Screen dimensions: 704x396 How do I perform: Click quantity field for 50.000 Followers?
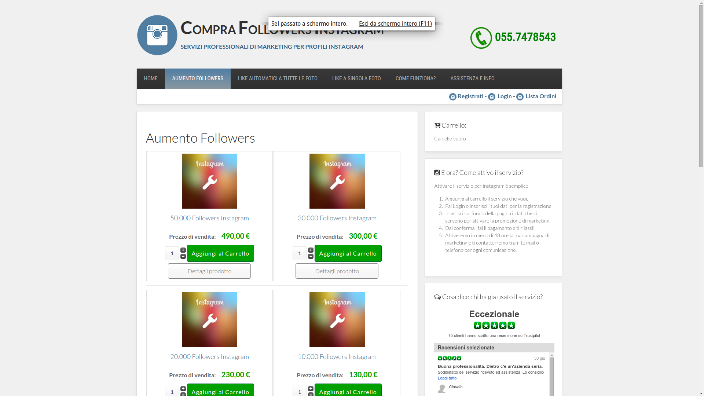(172, 253)
